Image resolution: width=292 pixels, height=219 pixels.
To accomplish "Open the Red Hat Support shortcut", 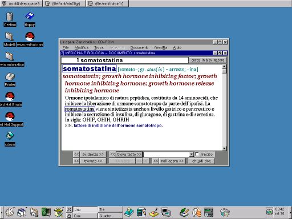I will click(x=10, y=119).
